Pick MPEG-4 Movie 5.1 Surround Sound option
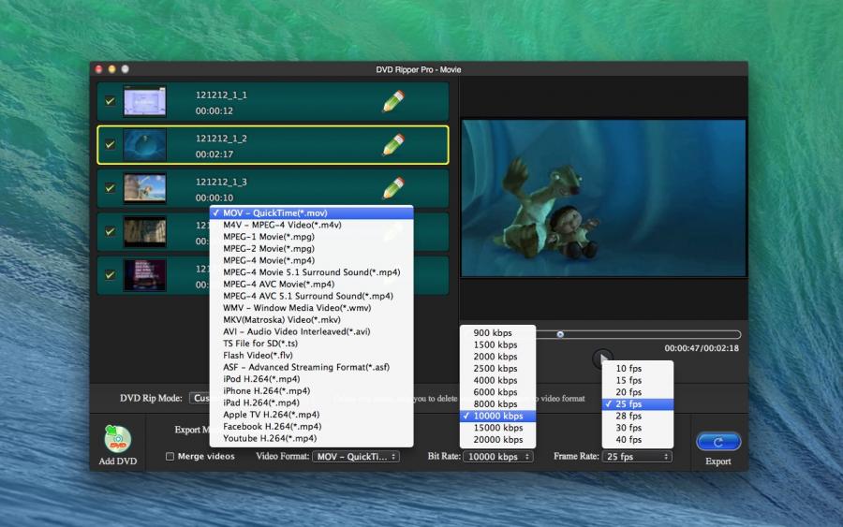This screenshot has width=843, height=527. (x=311, y=272)
